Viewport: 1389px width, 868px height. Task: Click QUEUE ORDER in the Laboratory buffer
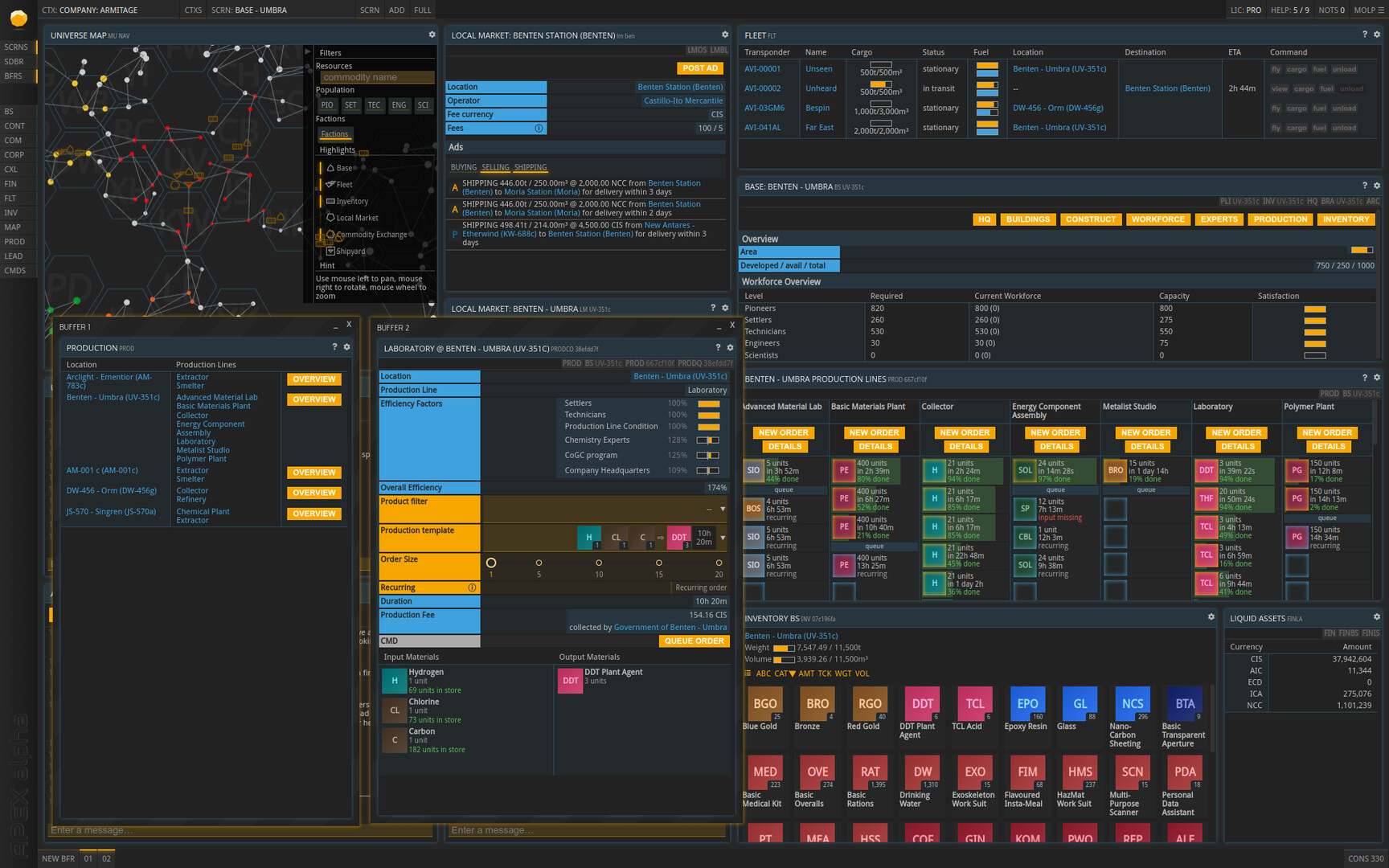(694, 641)
